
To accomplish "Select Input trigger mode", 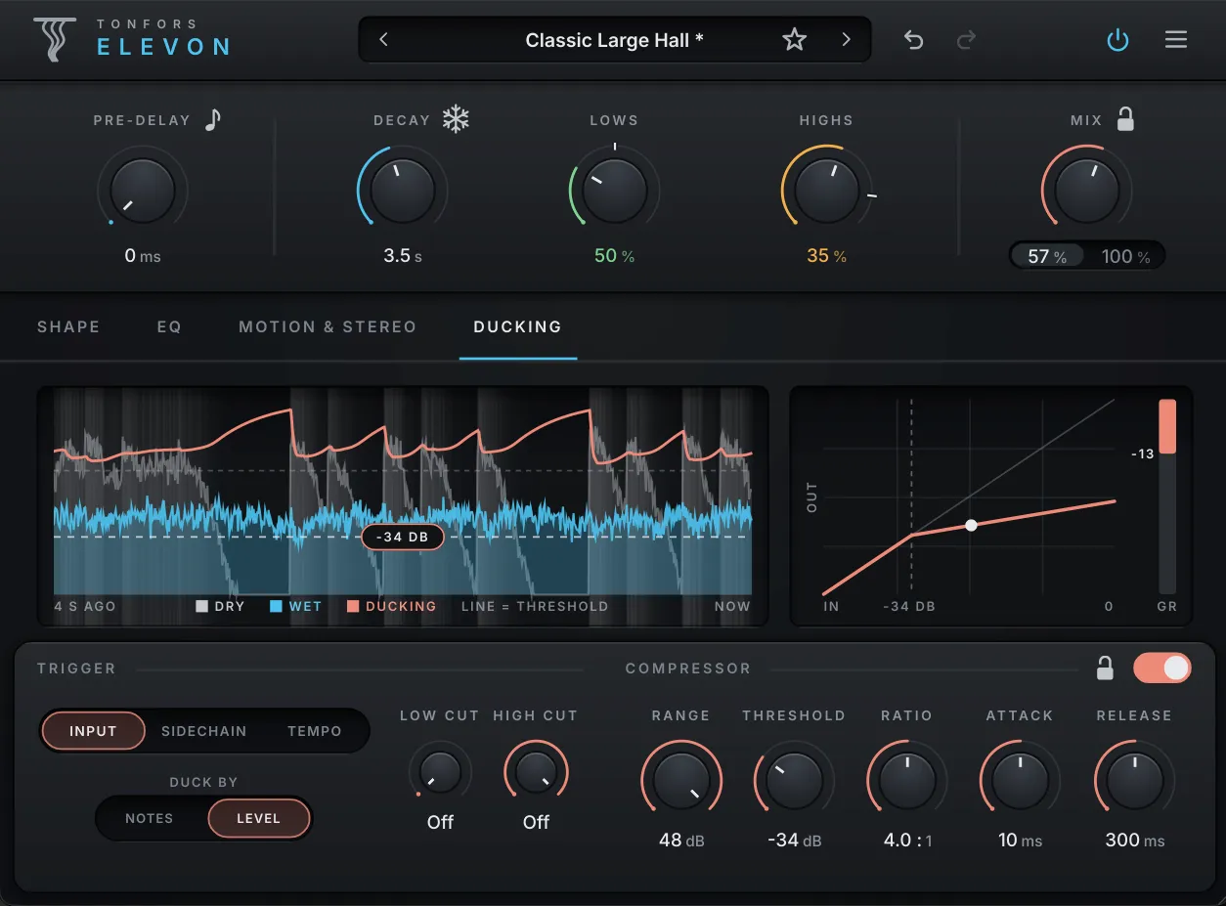I will click(93, 731).
